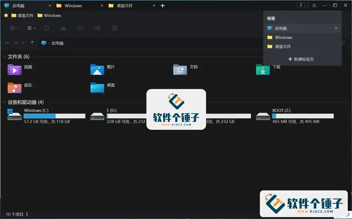Minimize the file manager window
The height and width of the screenshot is (219, 352).
point(325,5)
